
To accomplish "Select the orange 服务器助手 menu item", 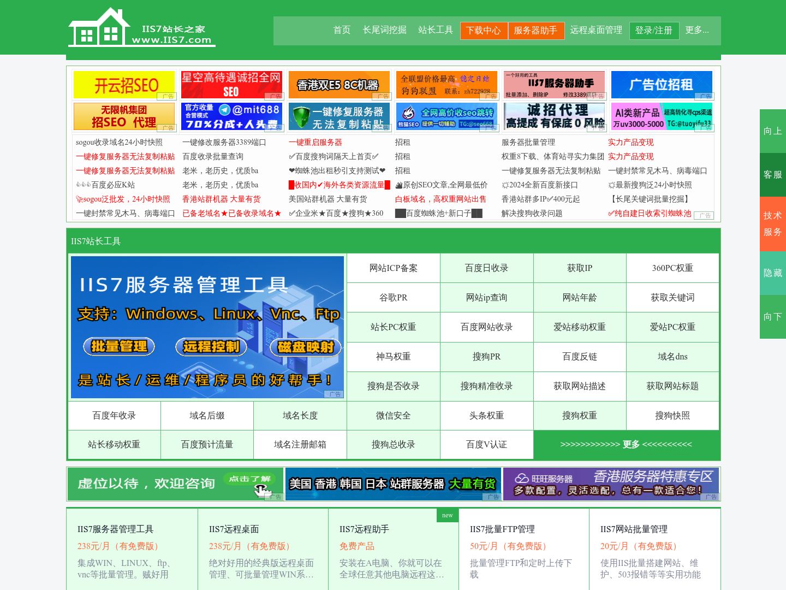I will 535,31.
